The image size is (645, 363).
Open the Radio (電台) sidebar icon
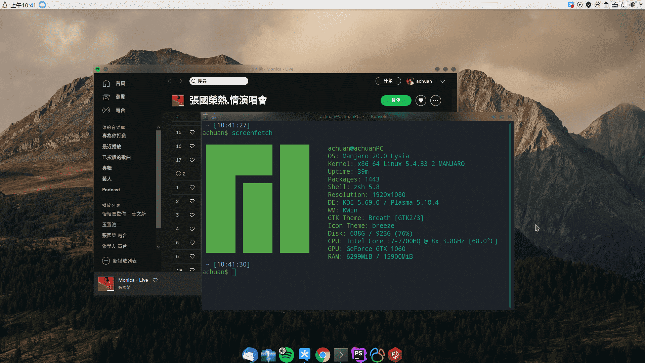click(106, 110)
